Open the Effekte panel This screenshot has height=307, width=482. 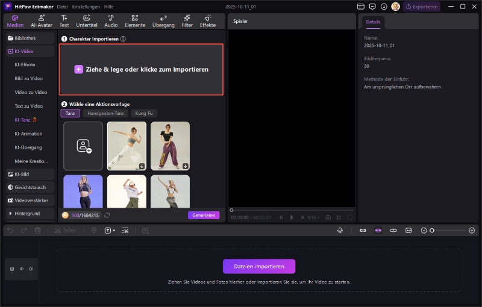tap(208, 21)
